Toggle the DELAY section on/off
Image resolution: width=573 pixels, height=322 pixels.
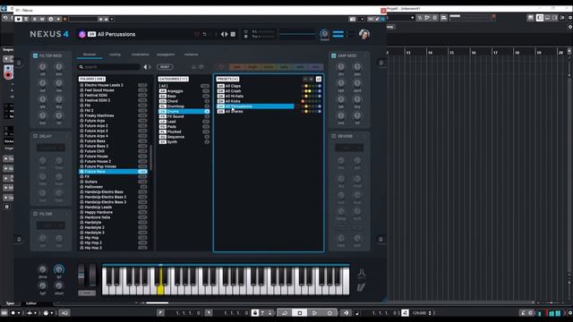coord(36,136)
